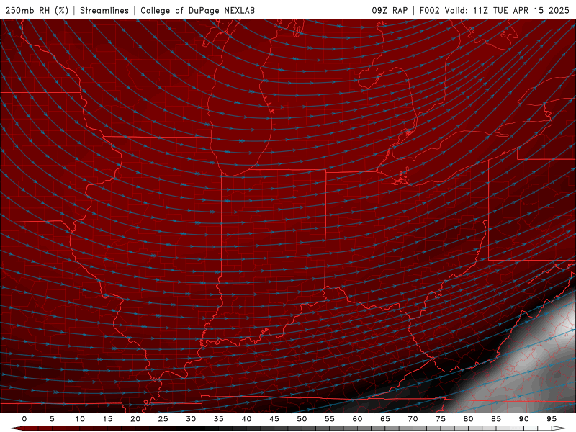
Task: Click the "250mb RH (%)" title text
Action: click(x=37, y=10)
